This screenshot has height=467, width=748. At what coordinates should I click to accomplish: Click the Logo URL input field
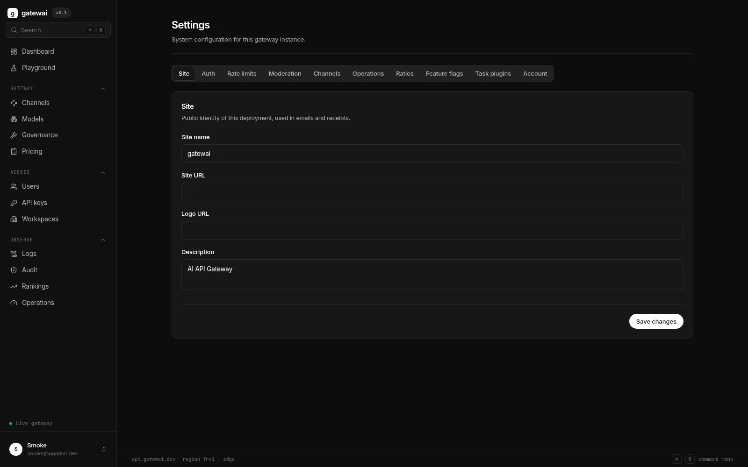click(432, 230)
